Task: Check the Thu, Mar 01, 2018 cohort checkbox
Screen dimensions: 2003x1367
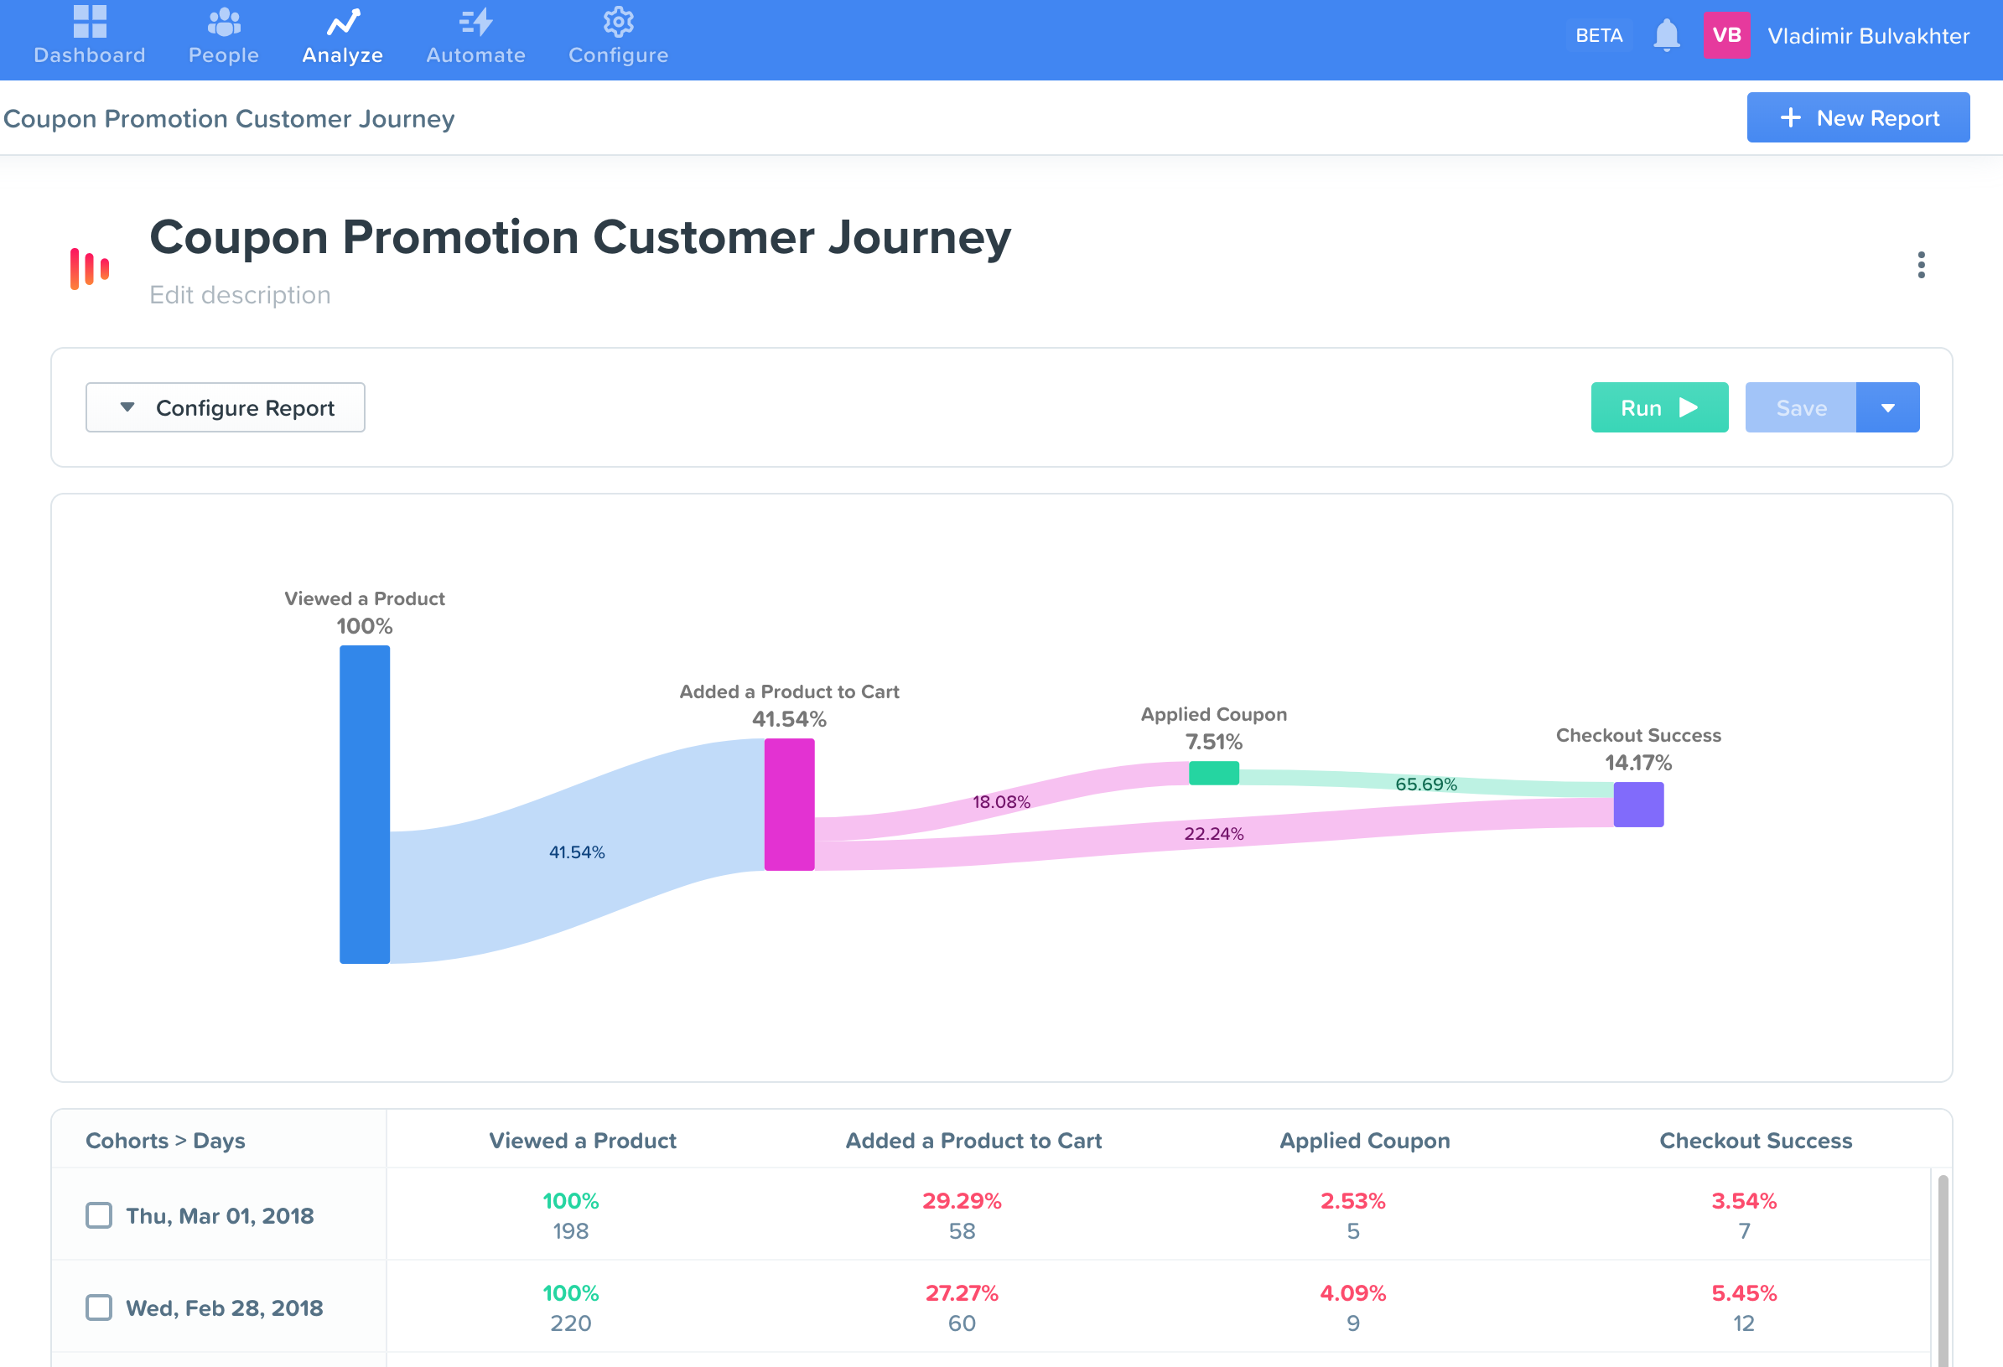Action: (x=98, y=1214)
